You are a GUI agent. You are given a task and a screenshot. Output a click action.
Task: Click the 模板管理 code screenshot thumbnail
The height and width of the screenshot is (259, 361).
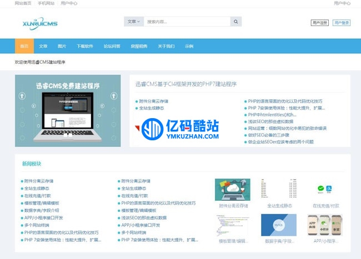(x=233, y=225)
